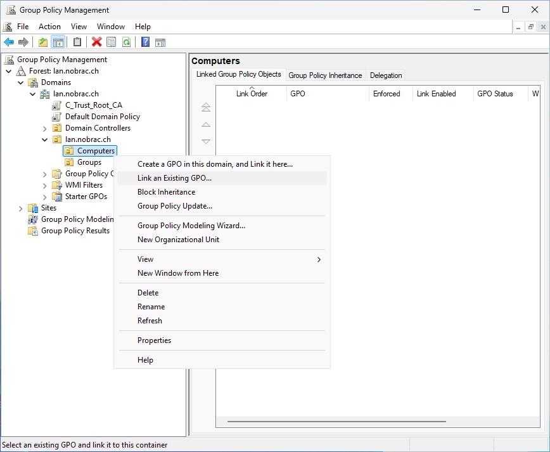Toggle the Show/Hide Action Pane icon

coord(160,42)
